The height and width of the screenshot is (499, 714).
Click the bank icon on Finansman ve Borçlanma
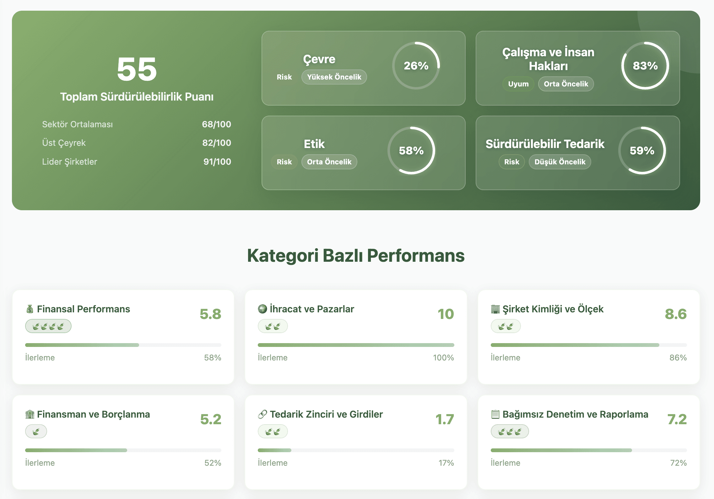click(30, 414)
